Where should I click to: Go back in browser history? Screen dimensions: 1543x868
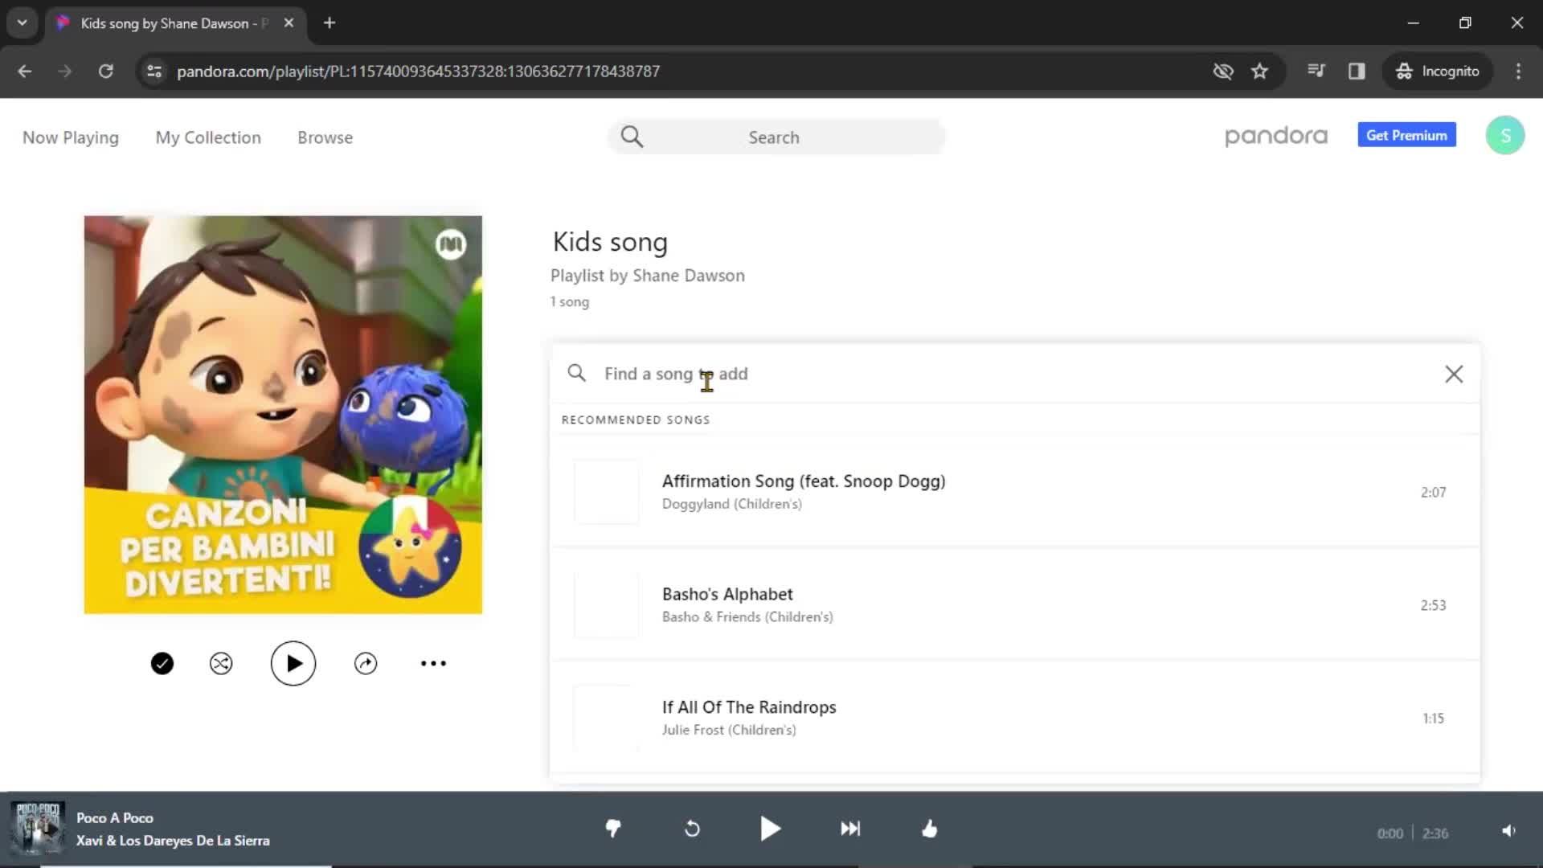(x=25, y=72)
